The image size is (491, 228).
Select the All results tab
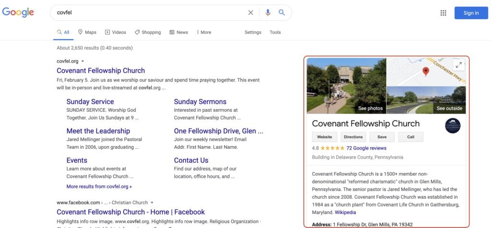(x=63, y=32)
